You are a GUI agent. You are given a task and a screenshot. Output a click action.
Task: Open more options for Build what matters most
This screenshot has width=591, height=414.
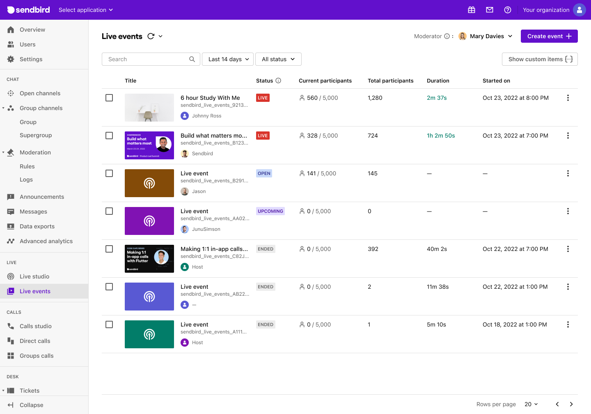[568, 136]
